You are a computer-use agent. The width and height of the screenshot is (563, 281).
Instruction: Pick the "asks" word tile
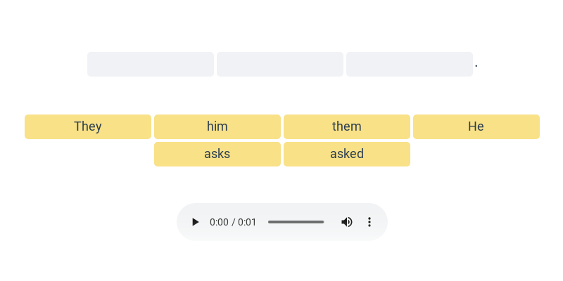[x=217, y=154]
